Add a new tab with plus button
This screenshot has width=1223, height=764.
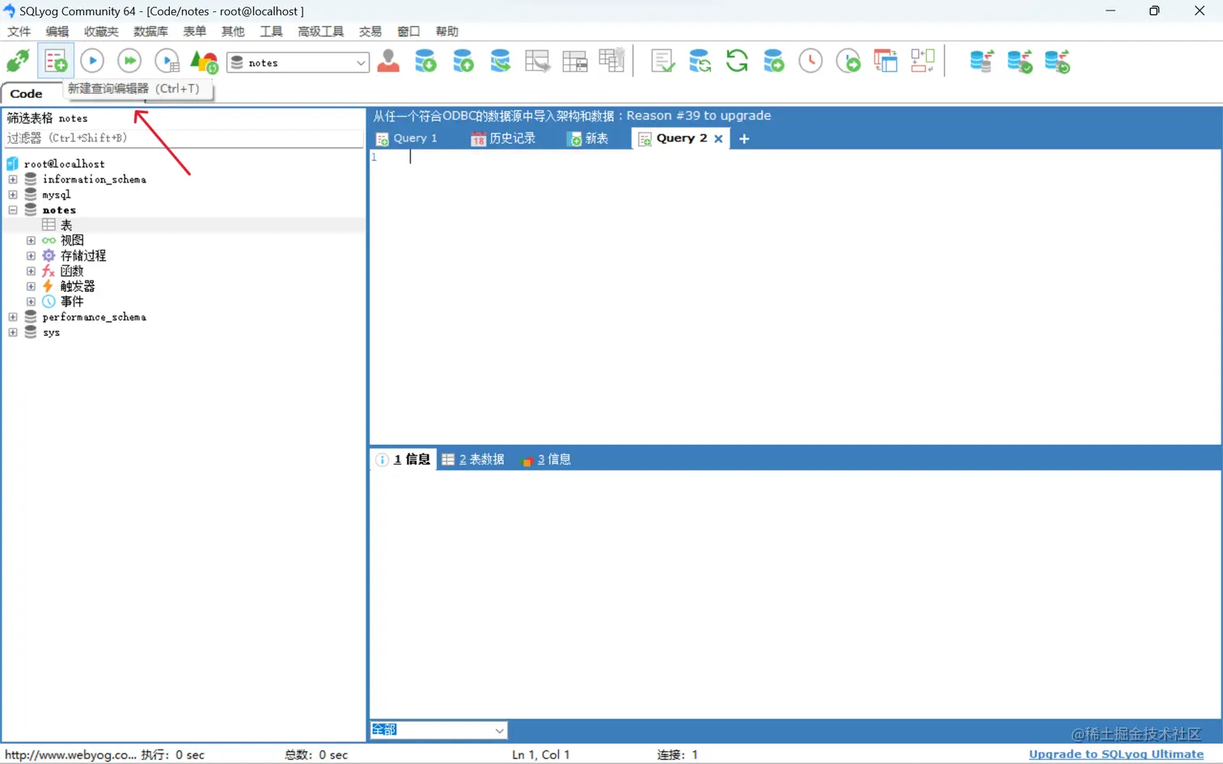744,138
